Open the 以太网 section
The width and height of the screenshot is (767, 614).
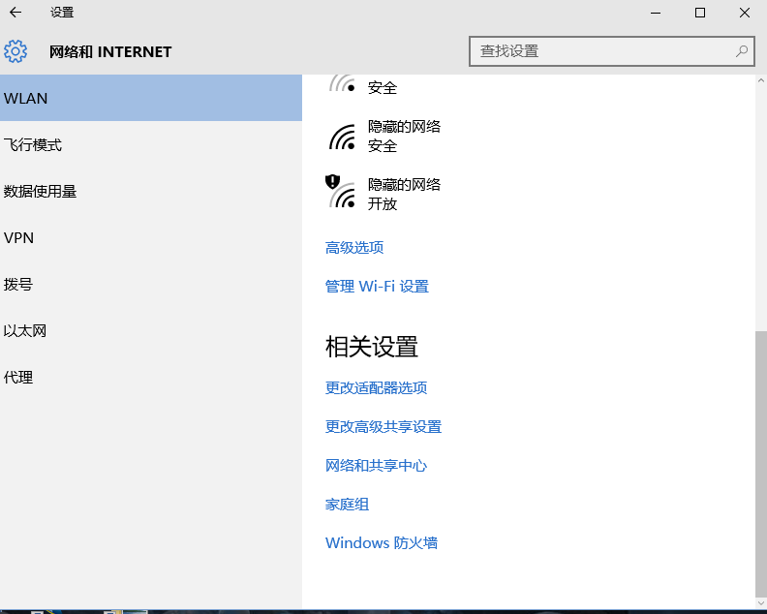pyautogui.click(x=151, y=331)
